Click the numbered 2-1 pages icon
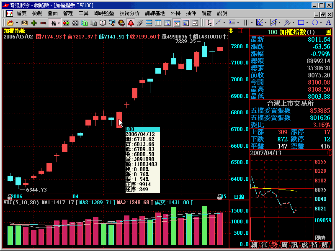The height and width of the screenshot is (251, 335). point(85,23)
